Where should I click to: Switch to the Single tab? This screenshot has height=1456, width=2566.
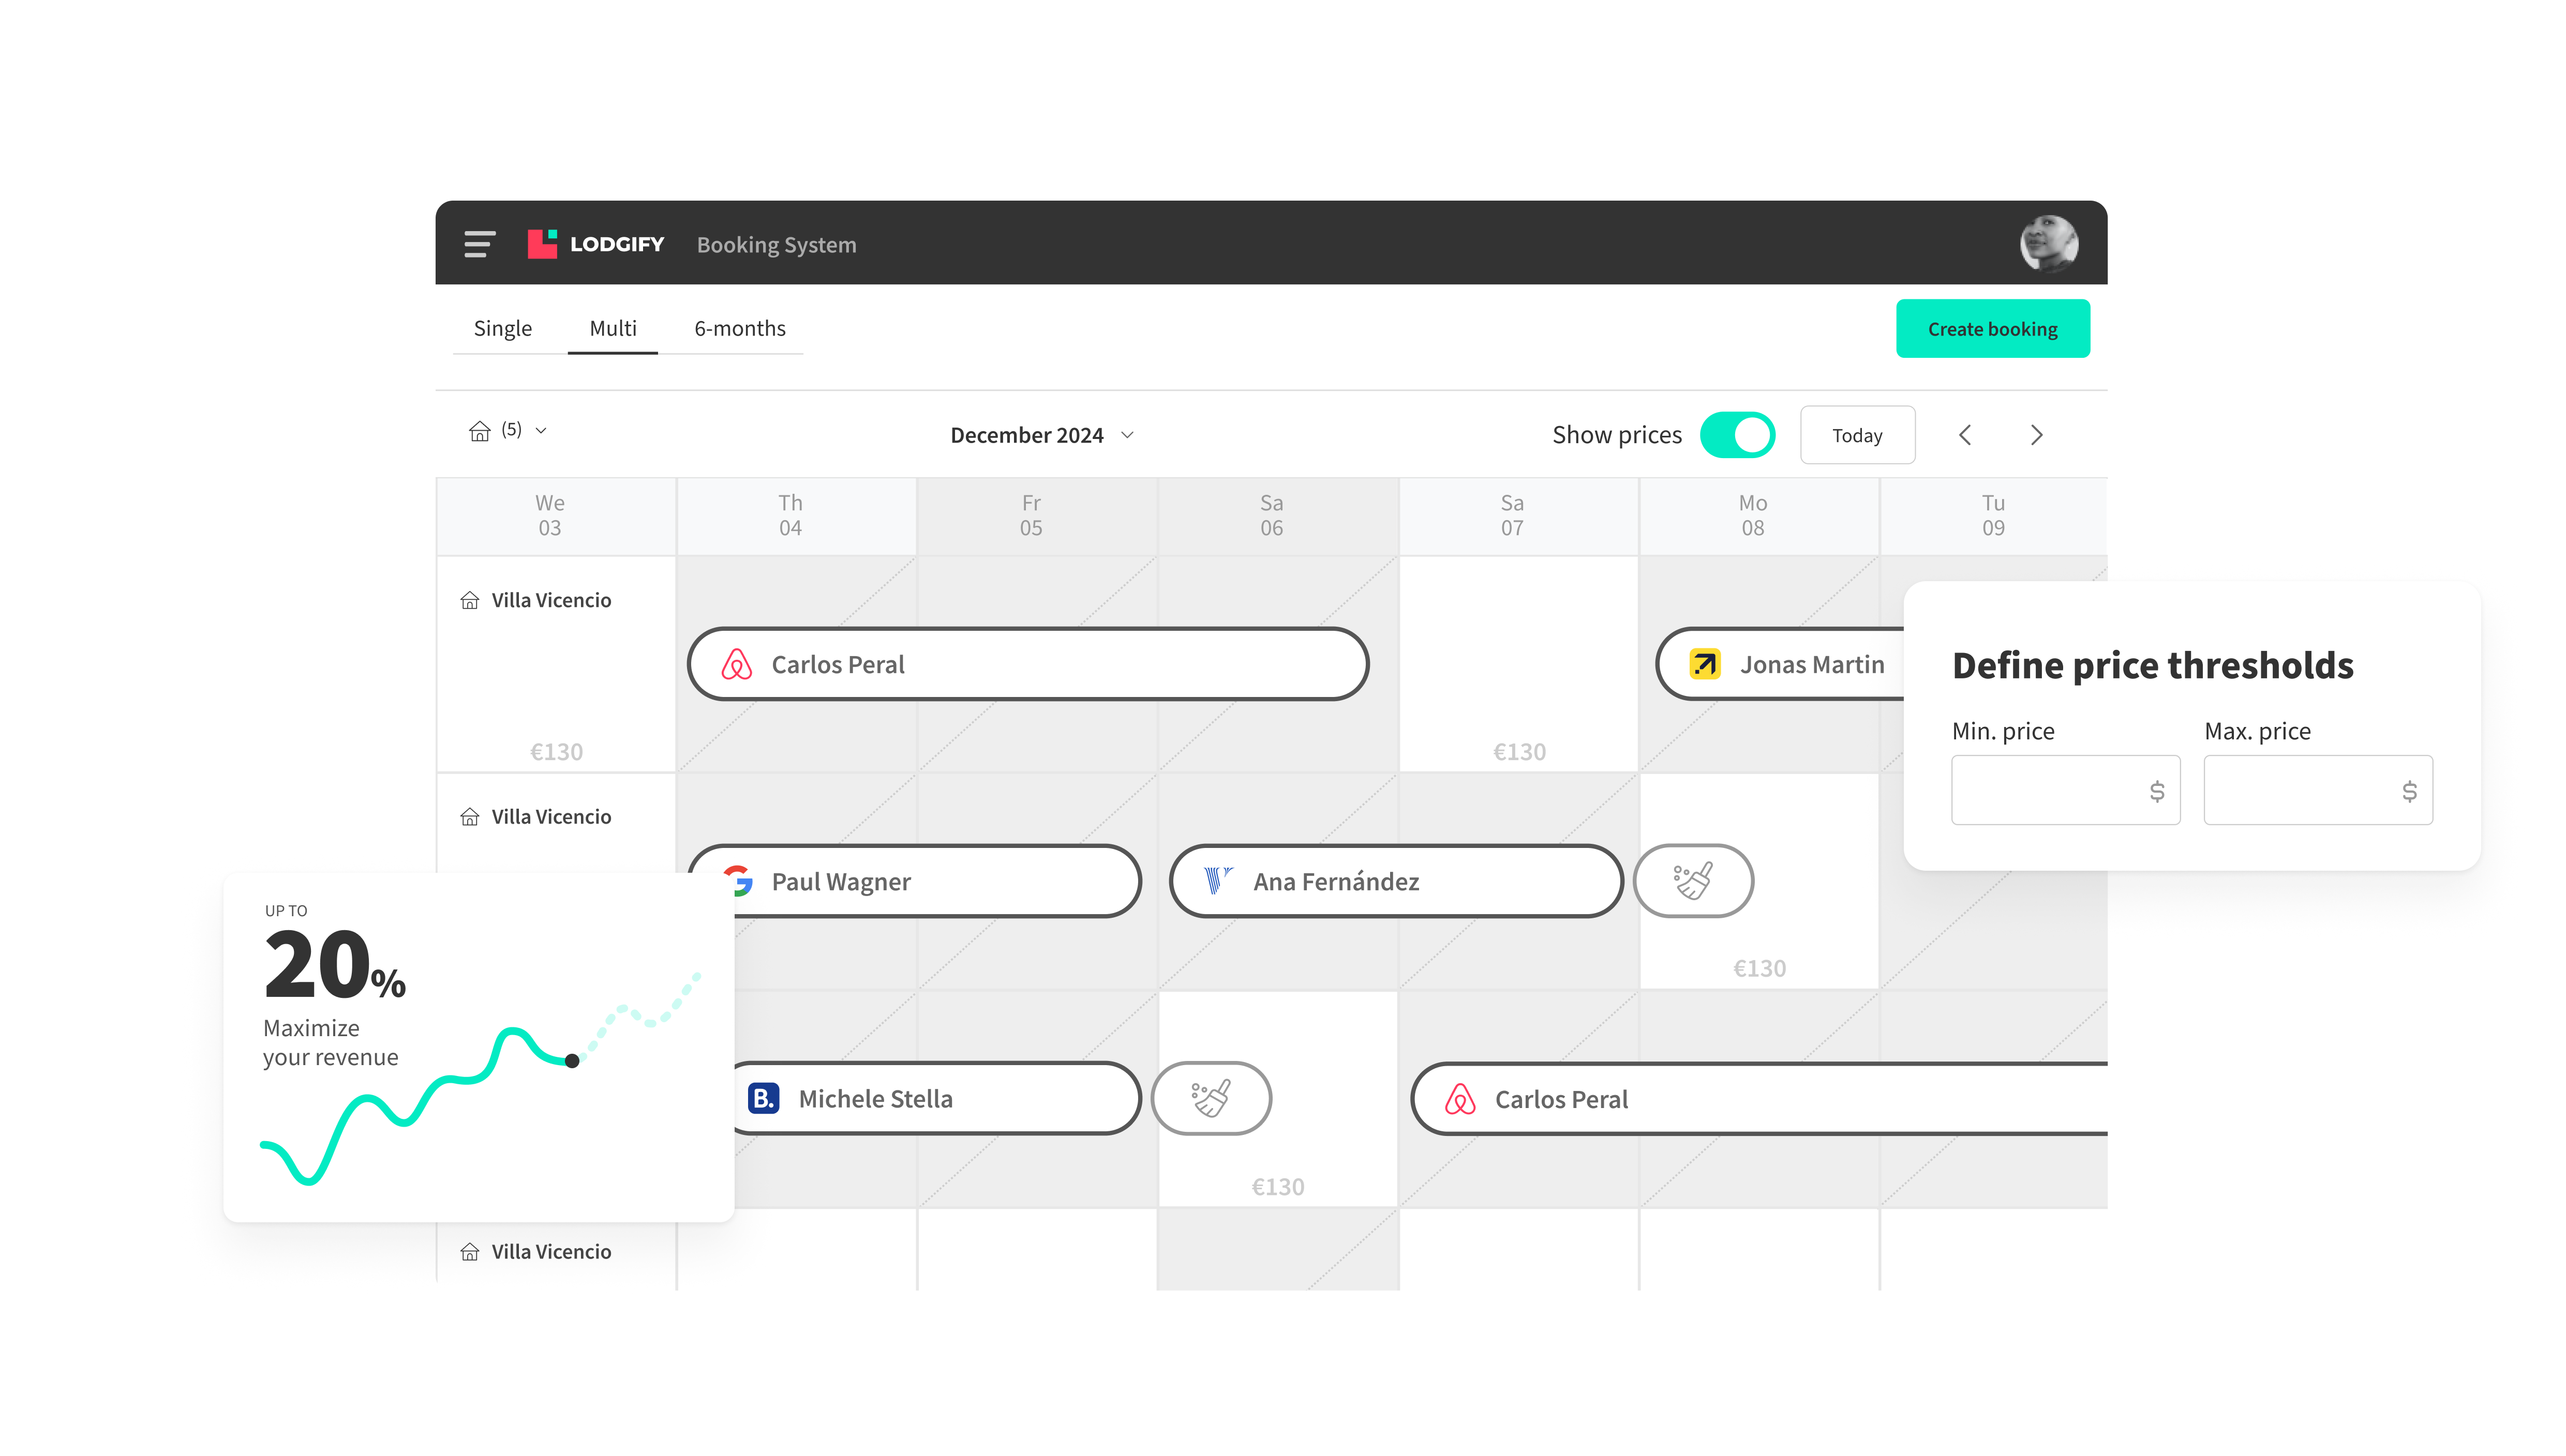coord(502,328)
